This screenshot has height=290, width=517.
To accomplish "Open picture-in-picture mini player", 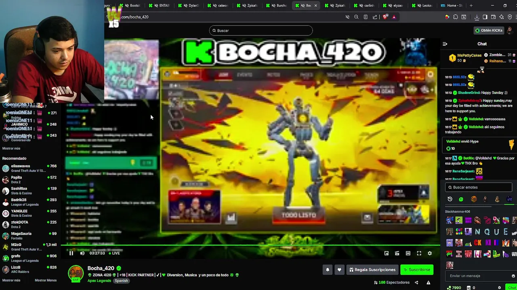I will pos(386,253).
